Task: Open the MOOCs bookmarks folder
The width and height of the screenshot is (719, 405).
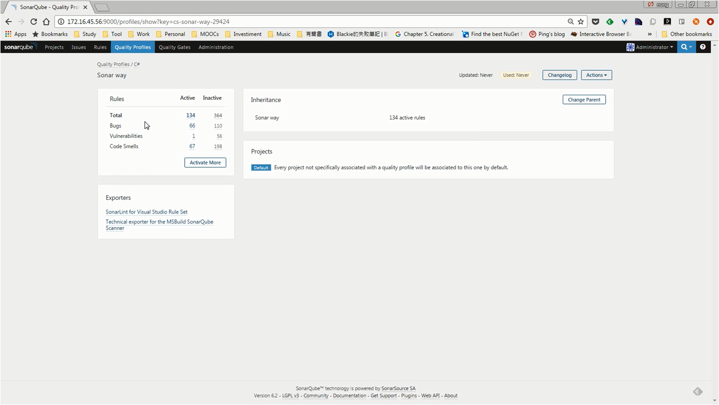Action: coord(205,34)
